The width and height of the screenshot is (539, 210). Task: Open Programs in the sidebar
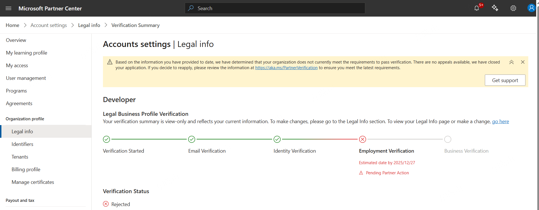point(16,91)
